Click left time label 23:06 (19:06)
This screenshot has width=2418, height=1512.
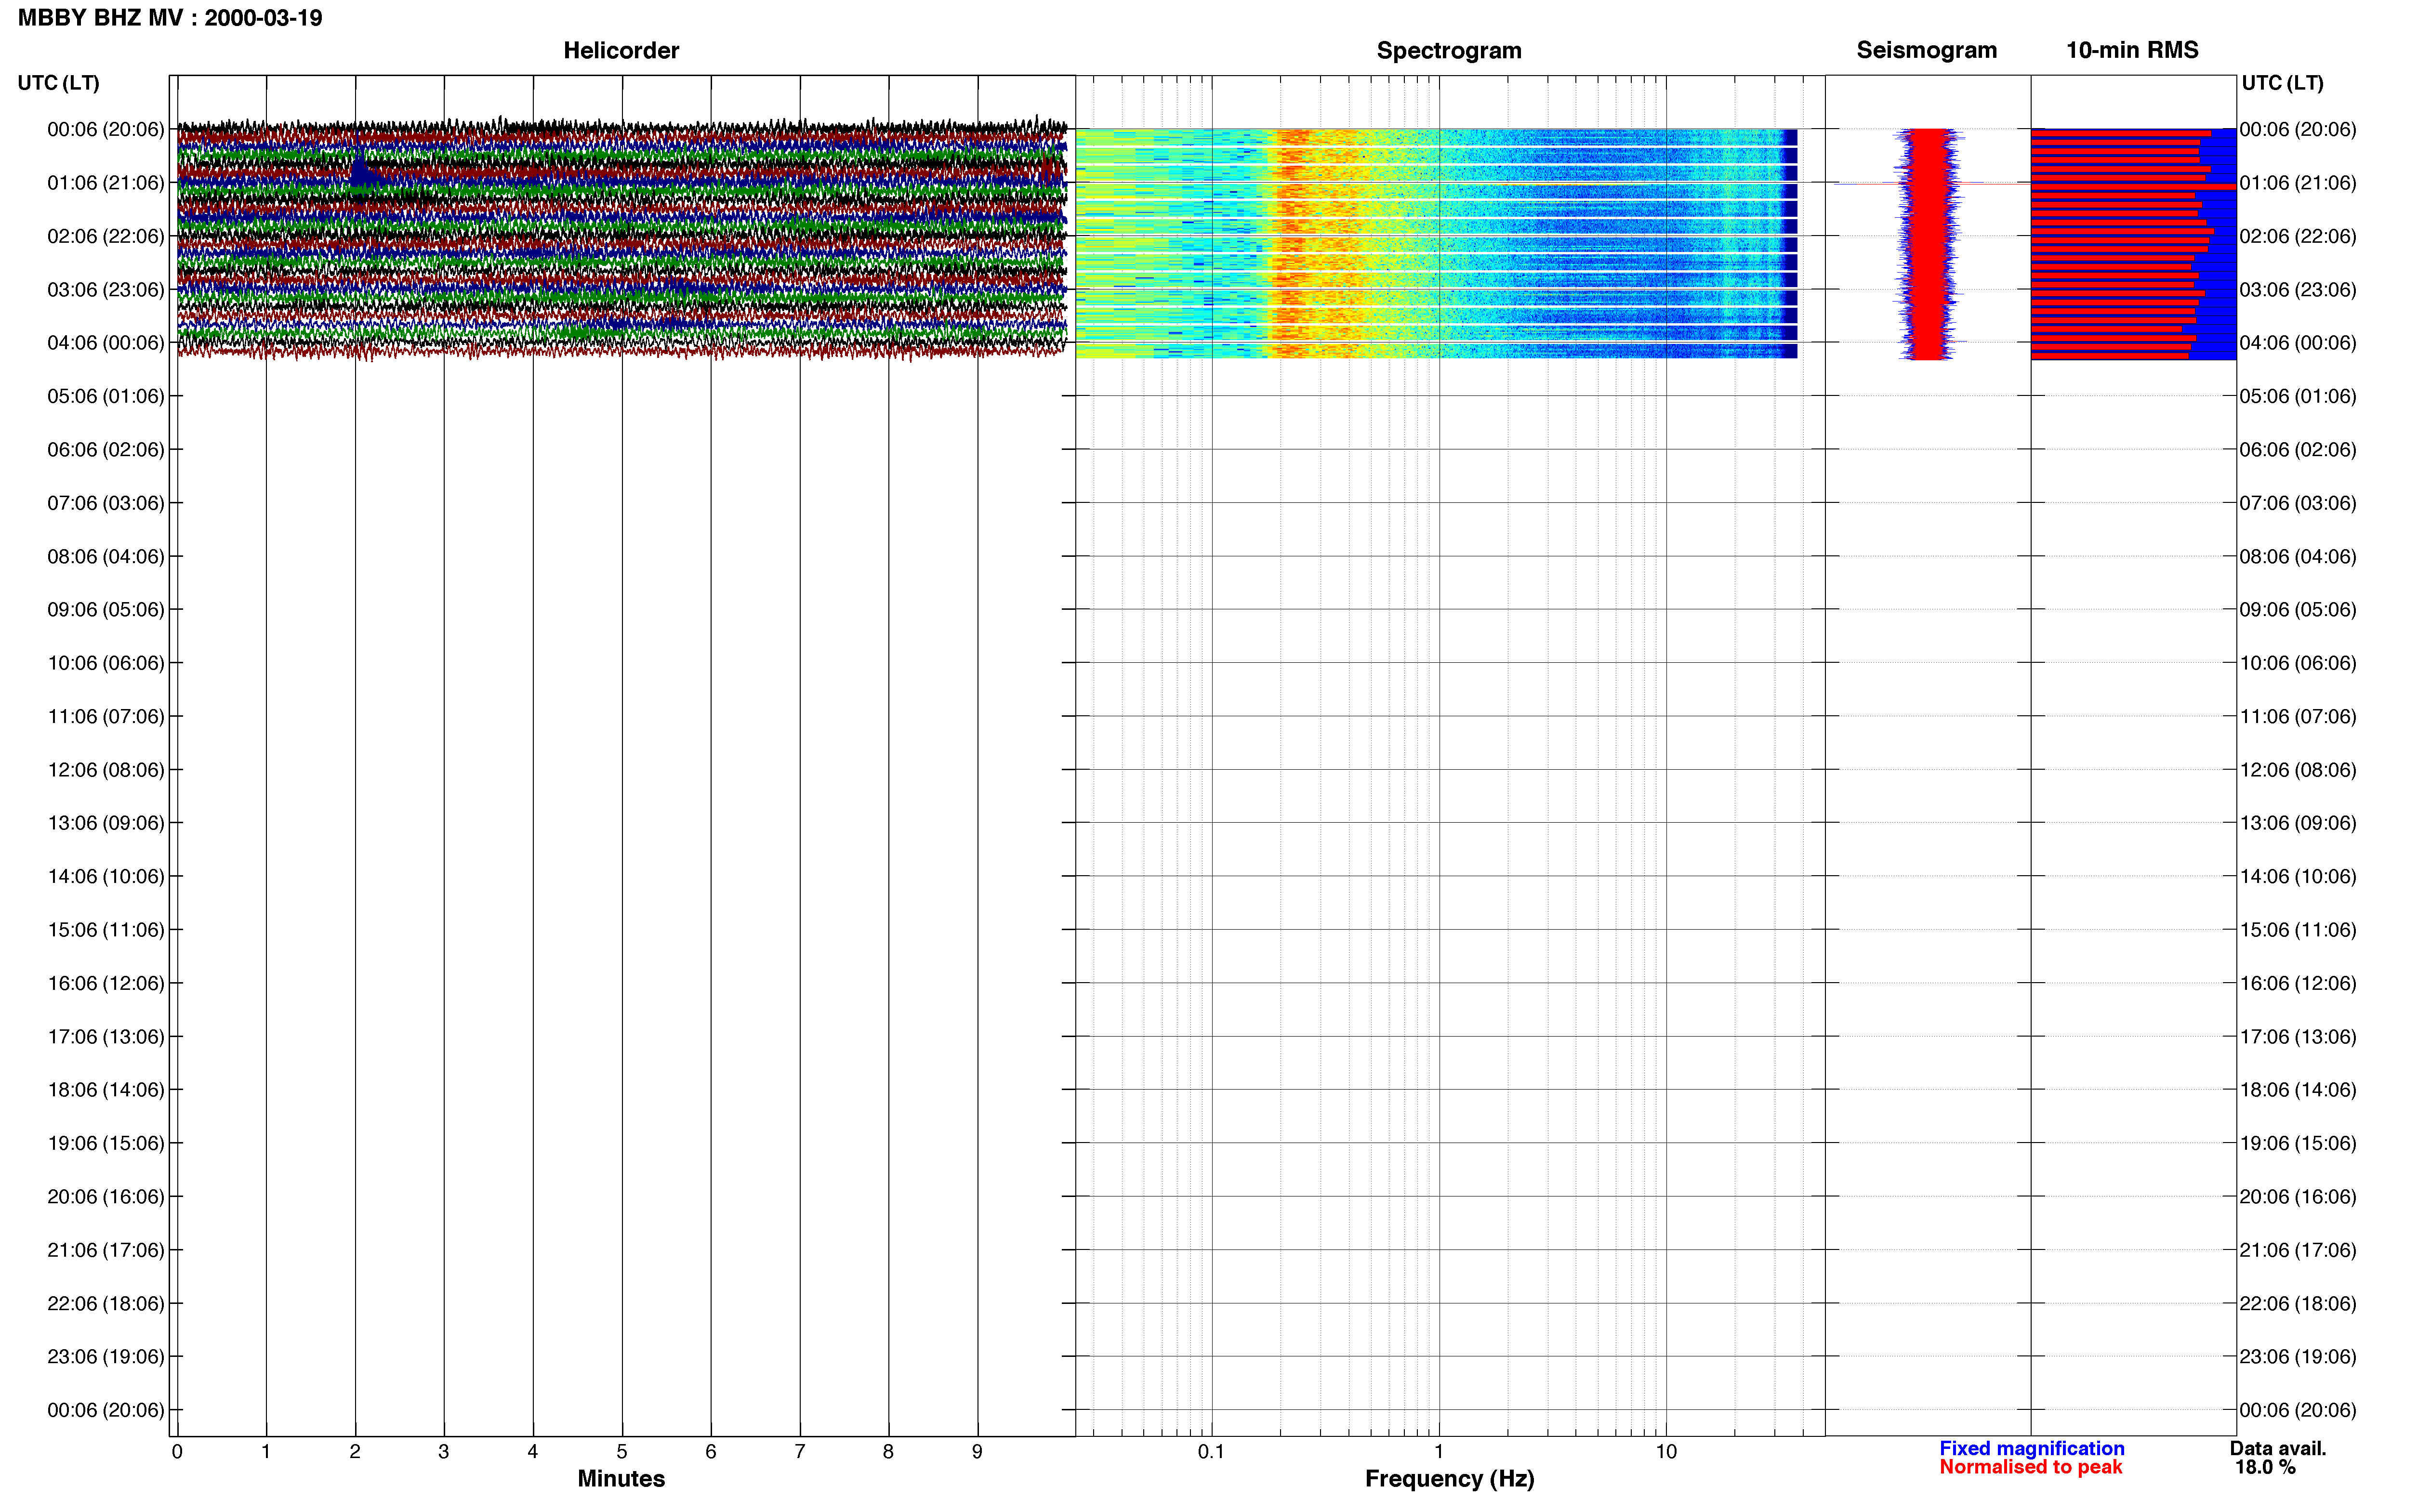(105, 1357)
